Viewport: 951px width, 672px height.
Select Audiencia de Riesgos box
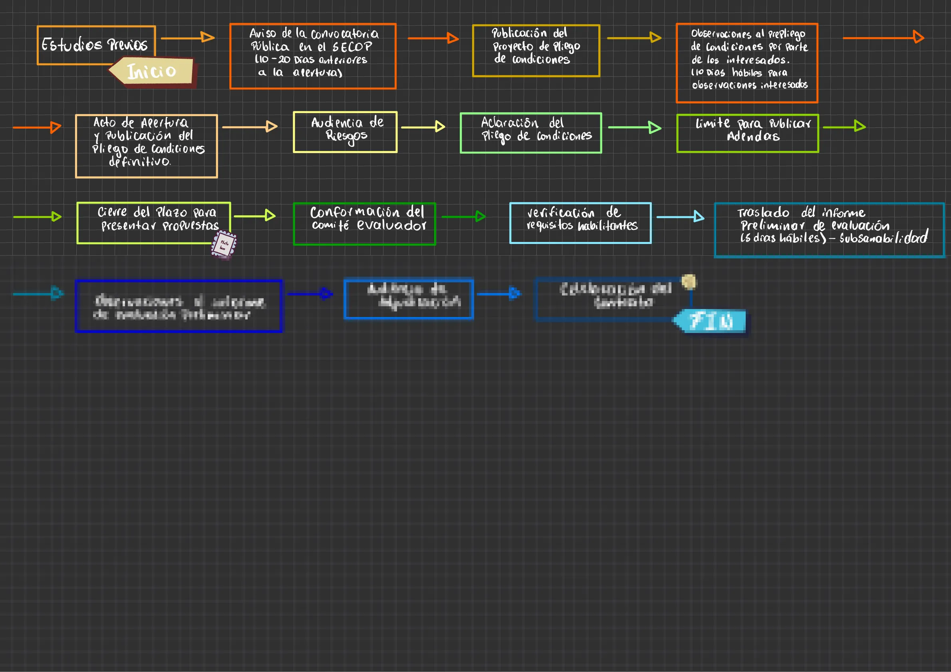coord(345,132)
